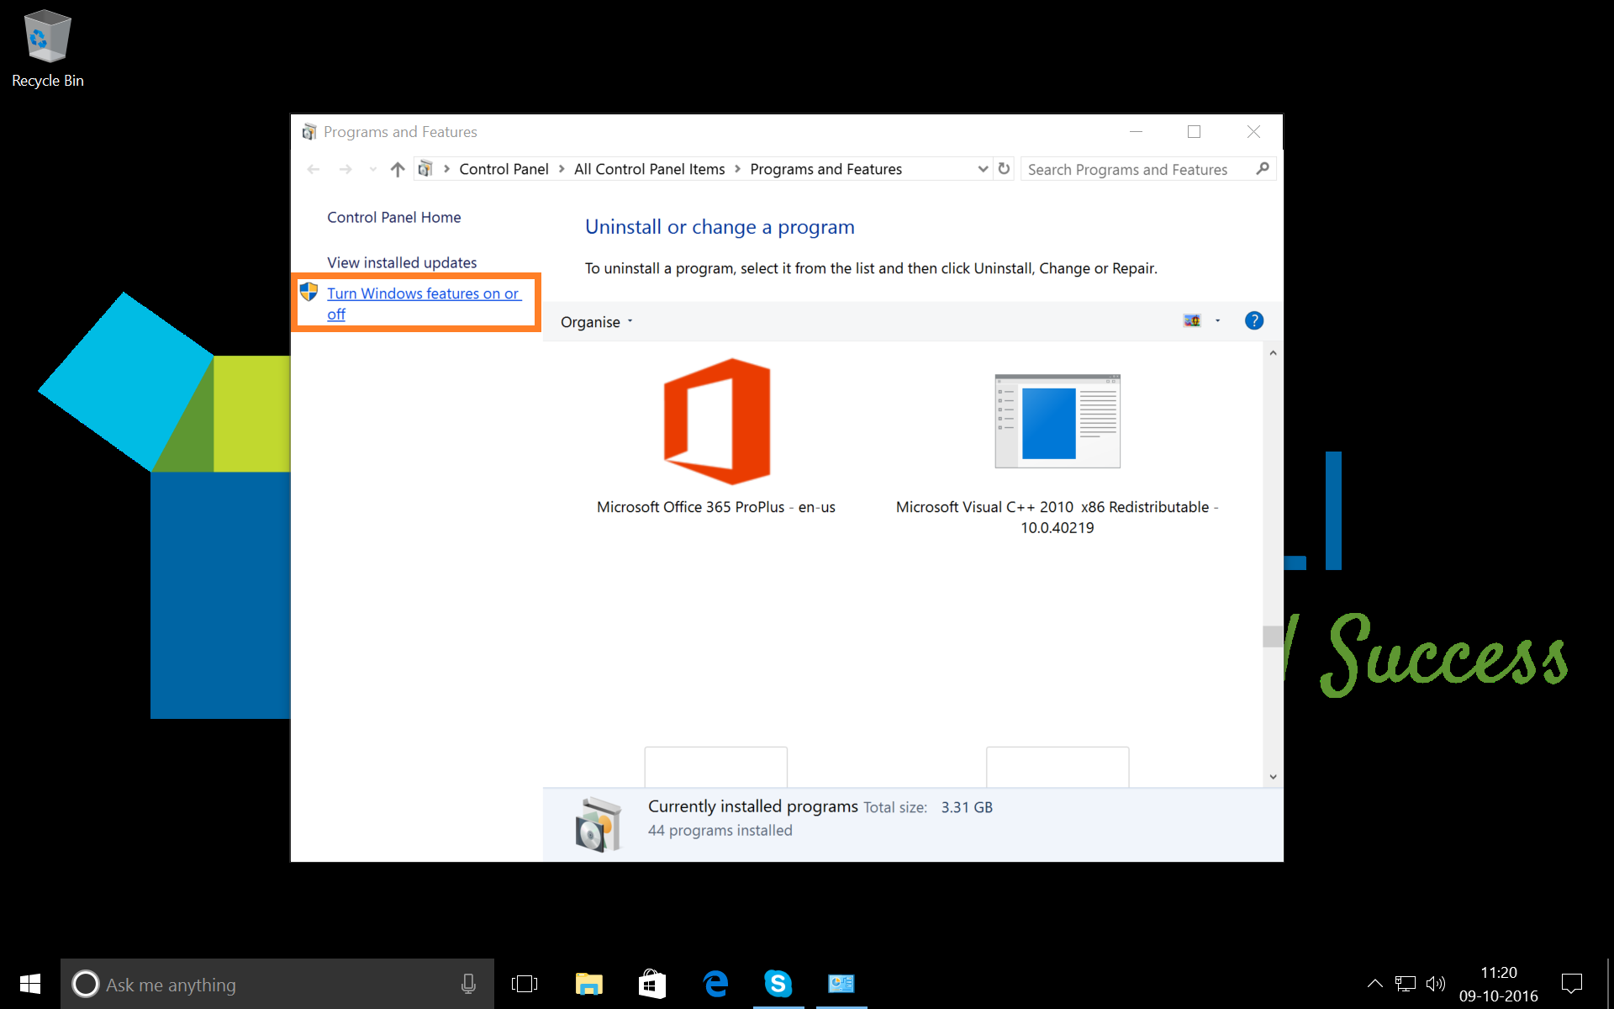Select the Microsoft Visual C++ 2010 program icon
The height and width of the screenshot is (1009, 1614).
tap(1058, 421)
